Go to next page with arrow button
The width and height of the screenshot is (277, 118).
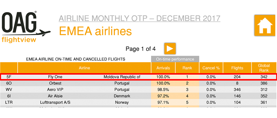click(x=170, y=49)
